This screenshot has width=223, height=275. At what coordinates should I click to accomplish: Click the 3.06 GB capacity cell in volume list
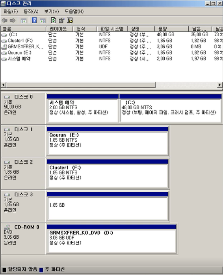164,47
